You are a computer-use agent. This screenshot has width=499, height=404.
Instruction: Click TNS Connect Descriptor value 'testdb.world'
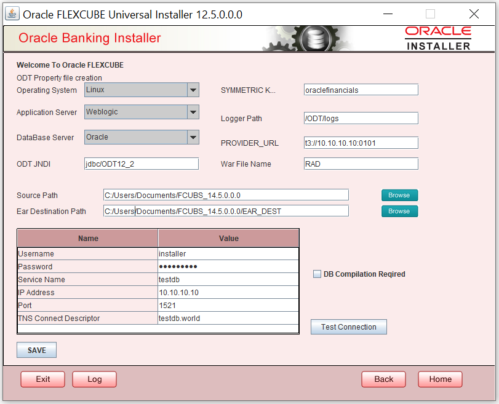pos(228,318)
